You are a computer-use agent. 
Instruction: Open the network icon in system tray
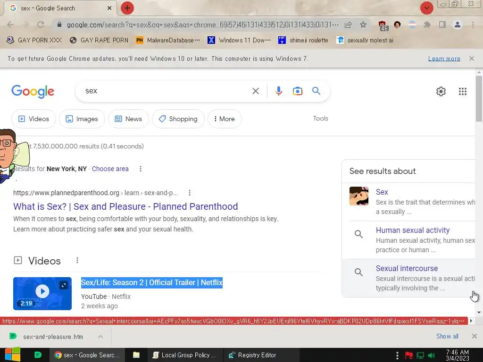pos(420,355)
